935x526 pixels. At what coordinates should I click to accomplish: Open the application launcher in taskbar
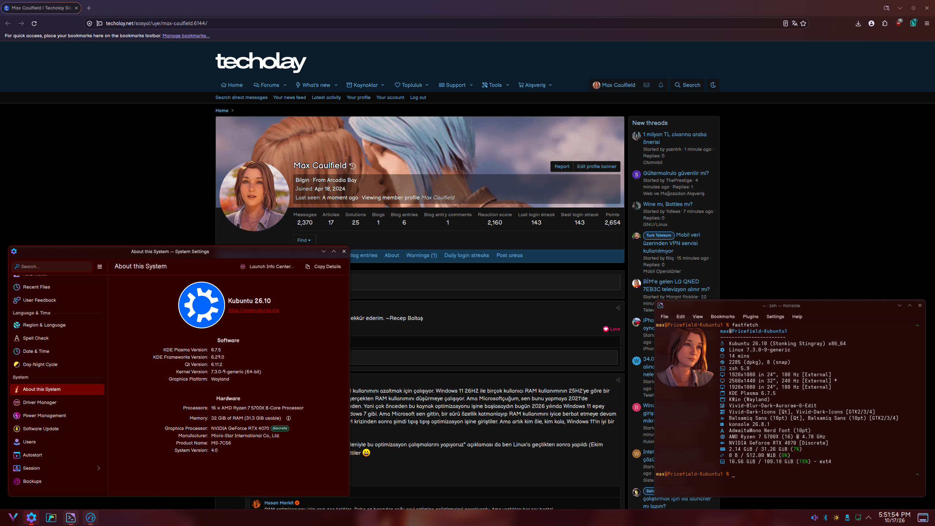13,517
